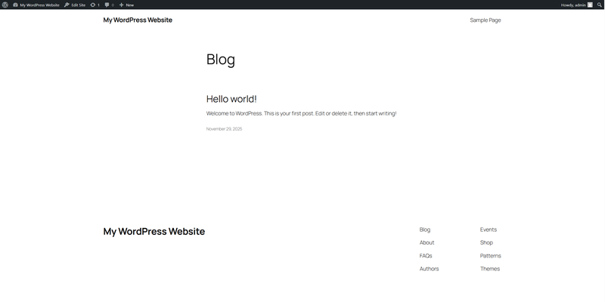The image size is (605, 302).
Task: Click the Welcome to WordPress excerpt text
Action: 301,114
